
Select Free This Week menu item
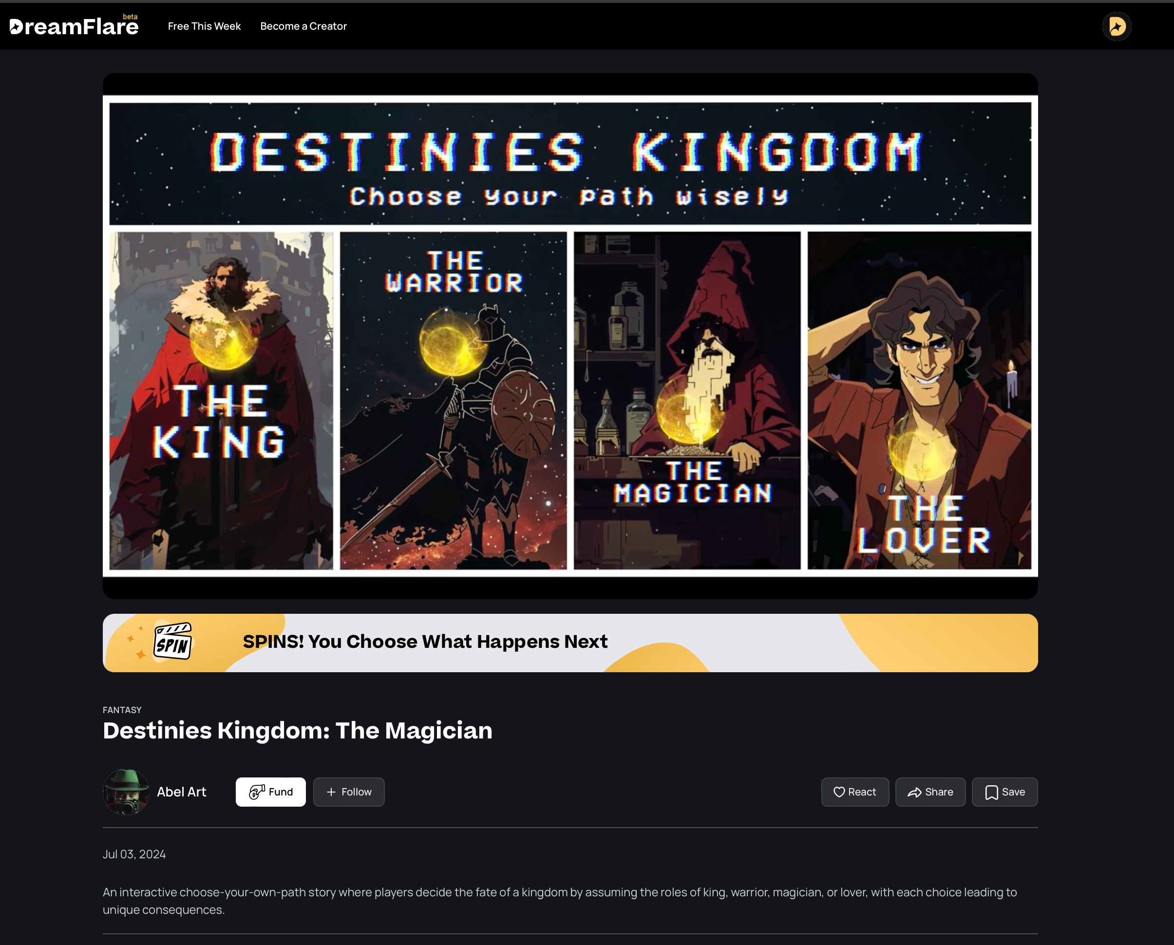[204, 26]
